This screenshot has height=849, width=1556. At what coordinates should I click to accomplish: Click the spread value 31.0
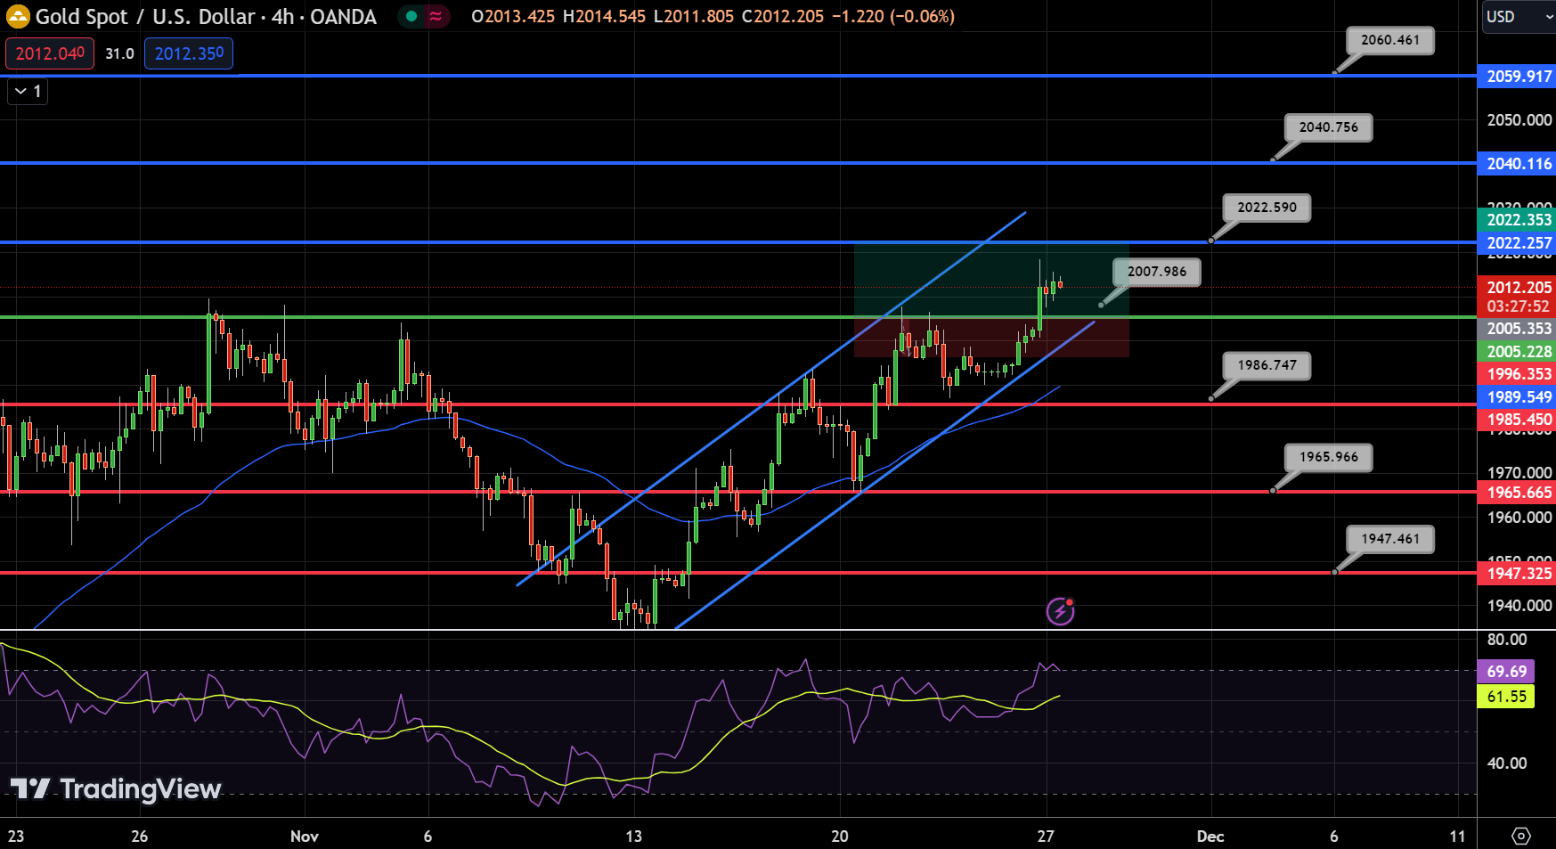point(119,53)
